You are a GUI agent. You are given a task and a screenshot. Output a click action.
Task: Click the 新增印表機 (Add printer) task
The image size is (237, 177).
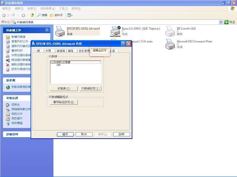pos(18,37)
